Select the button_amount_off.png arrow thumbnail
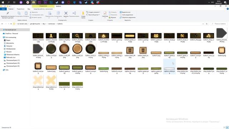The width and height of the screenshot is (229, 129). coord(222,33)
